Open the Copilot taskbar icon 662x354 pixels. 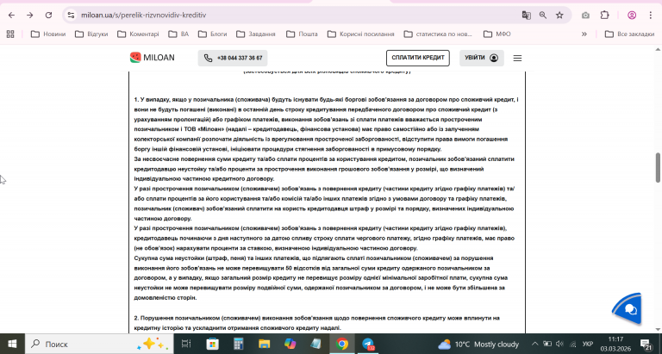(x=290, y=344)
